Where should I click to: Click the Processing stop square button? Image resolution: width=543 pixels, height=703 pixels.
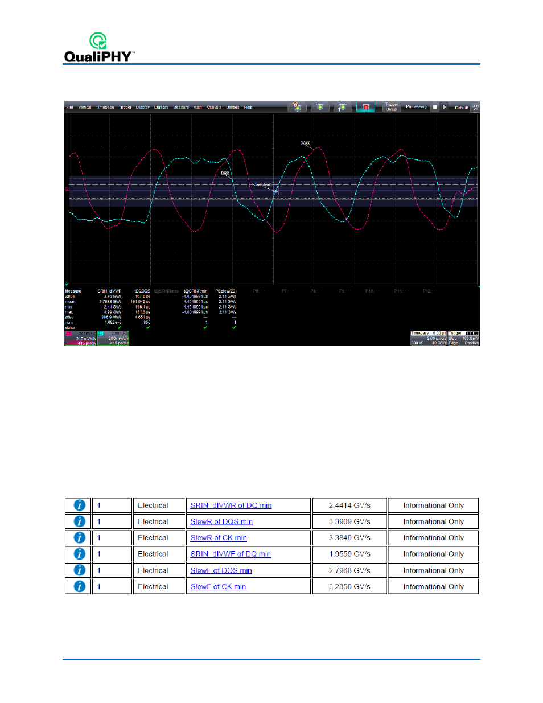pyautogui.click(x=435, y=107)
